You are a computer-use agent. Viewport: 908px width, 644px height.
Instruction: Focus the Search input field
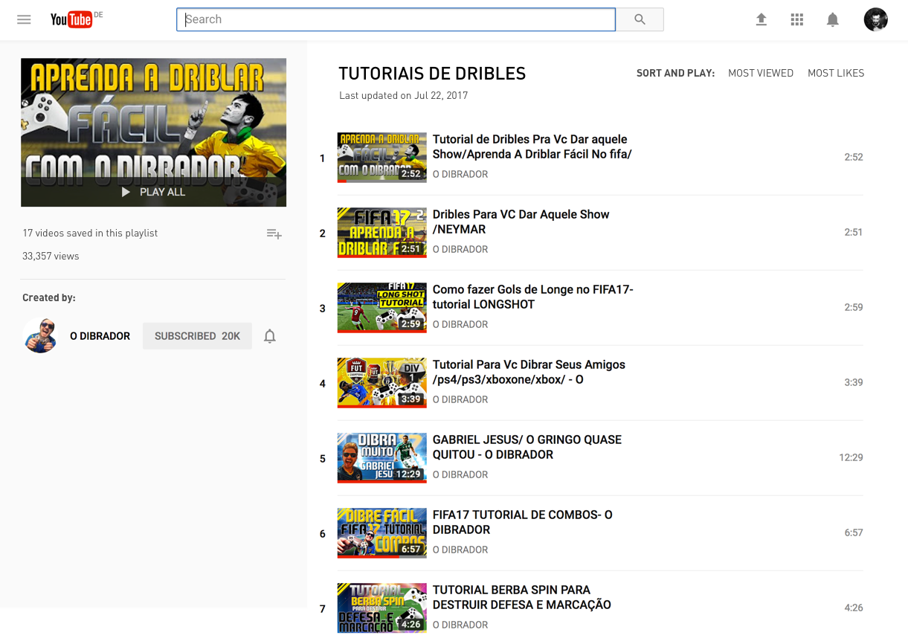[x=396, y=19]
